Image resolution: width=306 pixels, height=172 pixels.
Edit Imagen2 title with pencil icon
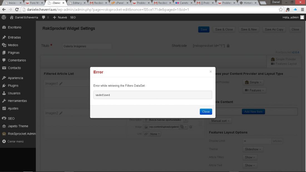pos(61,113)
